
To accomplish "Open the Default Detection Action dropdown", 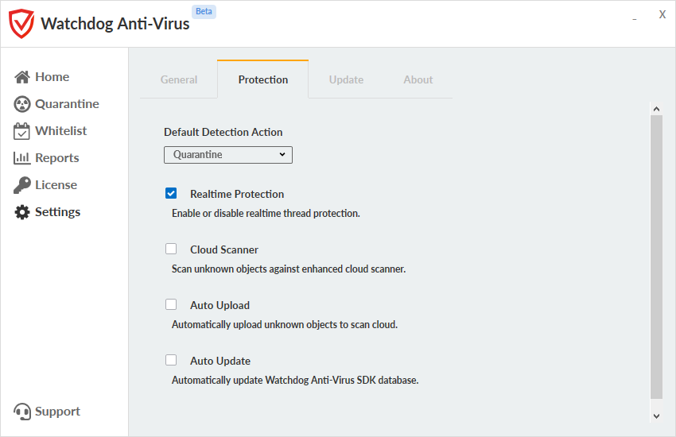I will point(228,155).
